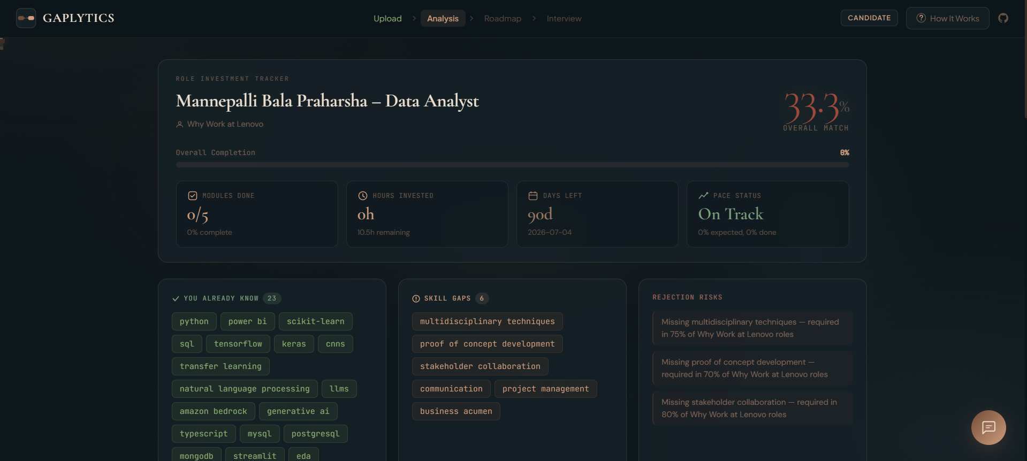Select the Analysis step tab
Image resolution: width=1027 pixels, height=461 pixels.
(x=443, y=18)
